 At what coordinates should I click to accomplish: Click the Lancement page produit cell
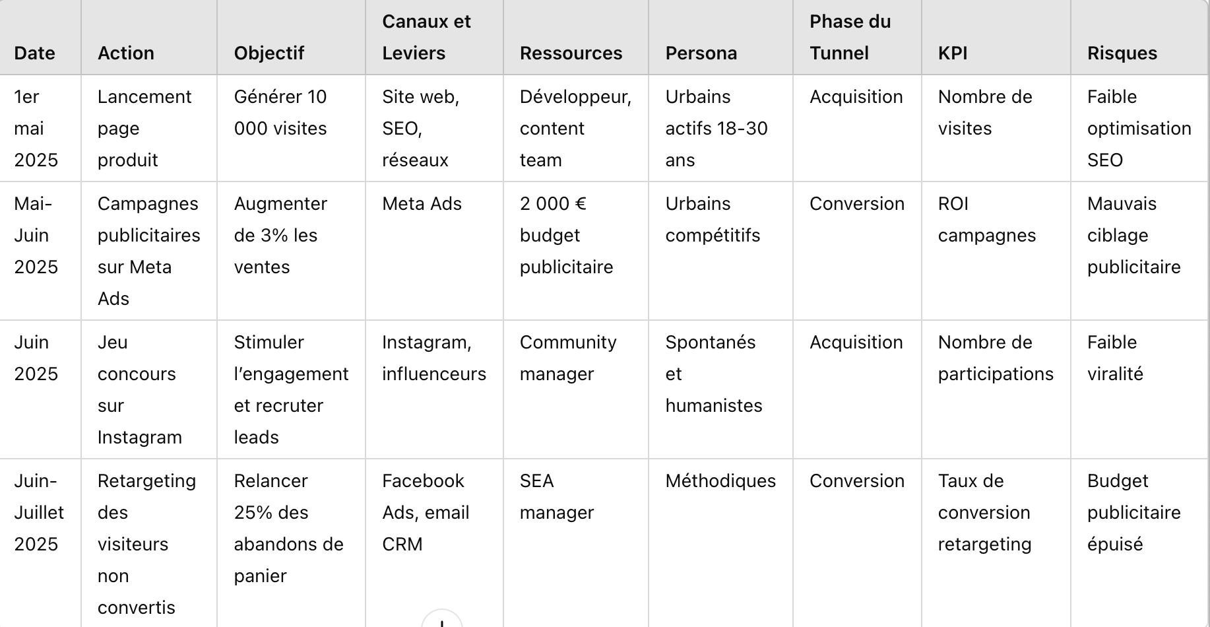click(144, 128)
